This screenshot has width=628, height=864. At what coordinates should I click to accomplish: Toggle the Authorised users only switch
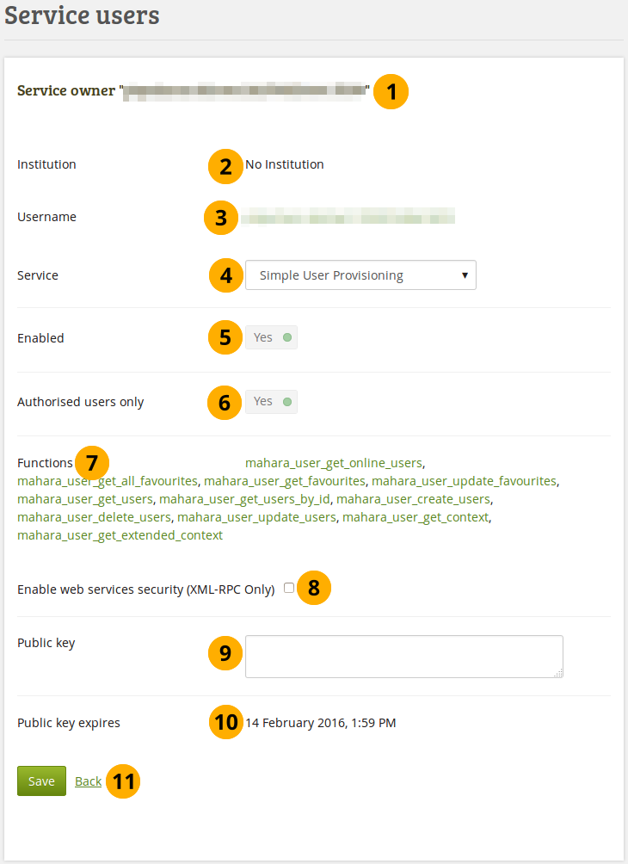coord(272,402)
